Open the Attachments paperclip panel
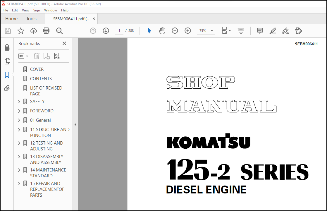The width and height of the screenshot is (327, 211). pos(7,88)
